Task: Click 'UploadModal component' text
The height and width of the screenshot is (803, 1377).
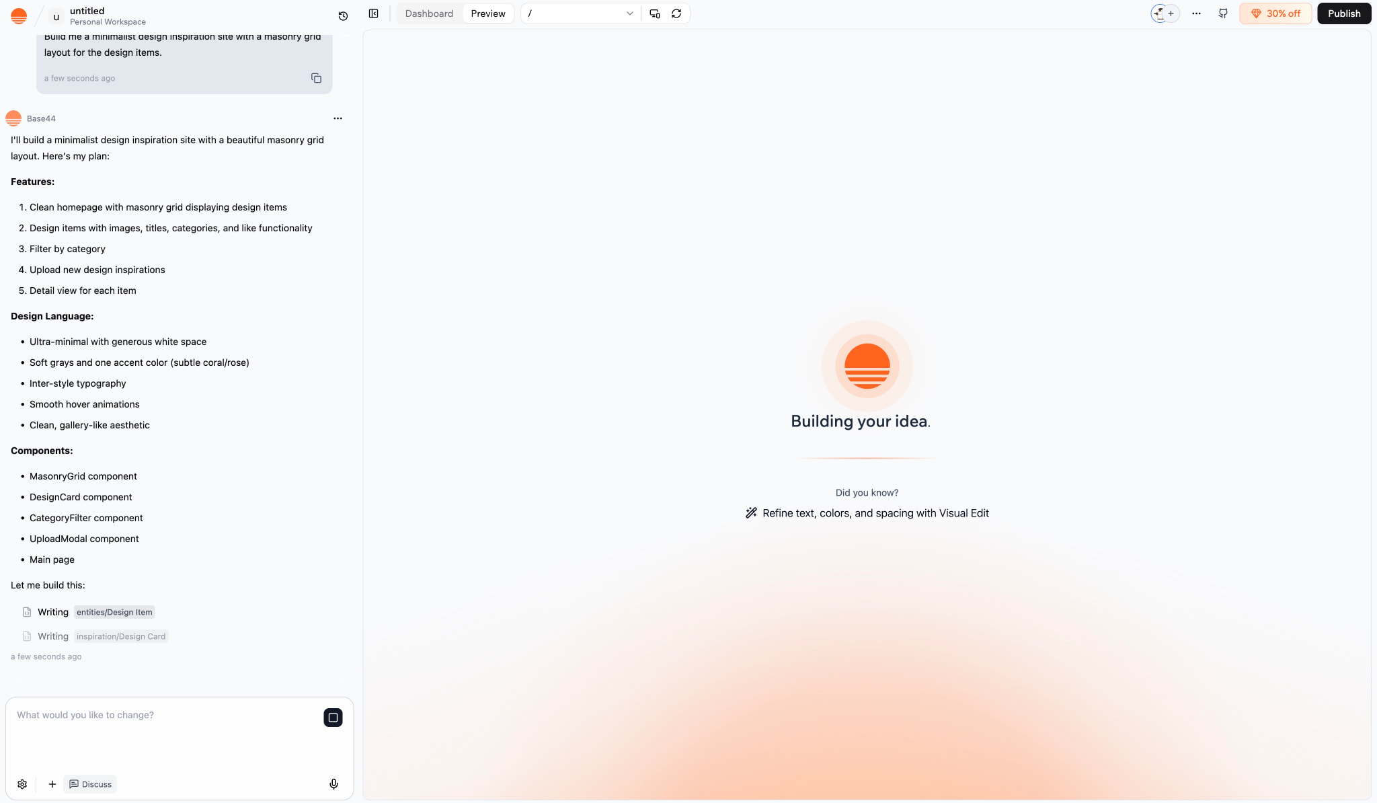Action: coord(84,539)
